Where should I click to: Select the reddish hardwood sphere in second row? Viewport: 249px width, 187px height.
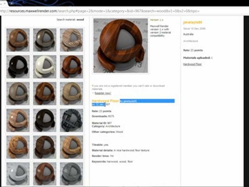pyautogui.click(x=72, y=67)
